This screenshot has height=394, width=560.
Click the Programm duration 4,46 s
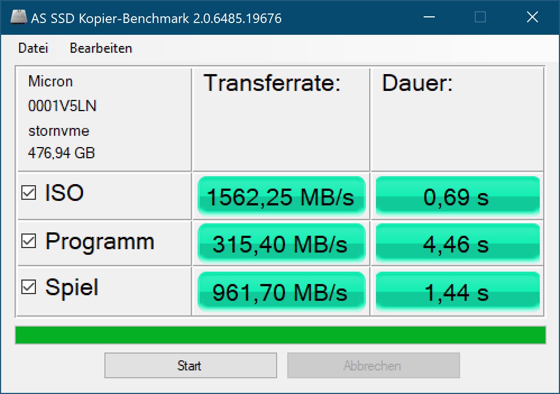(x=457, y=244)
